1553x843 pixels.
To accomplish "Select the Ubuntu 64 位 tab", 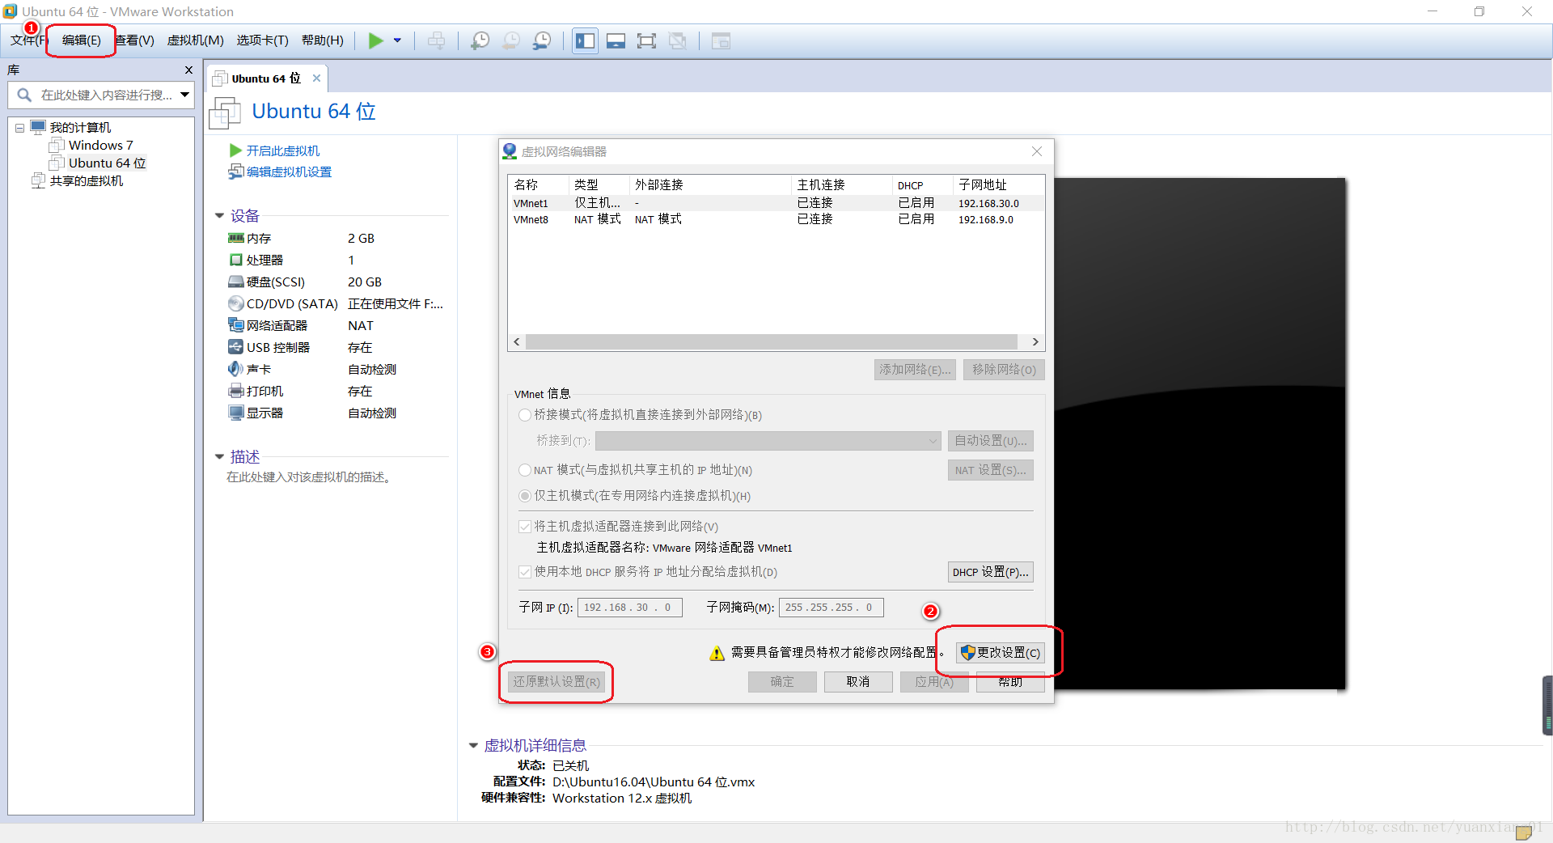I will click(266, 78).
